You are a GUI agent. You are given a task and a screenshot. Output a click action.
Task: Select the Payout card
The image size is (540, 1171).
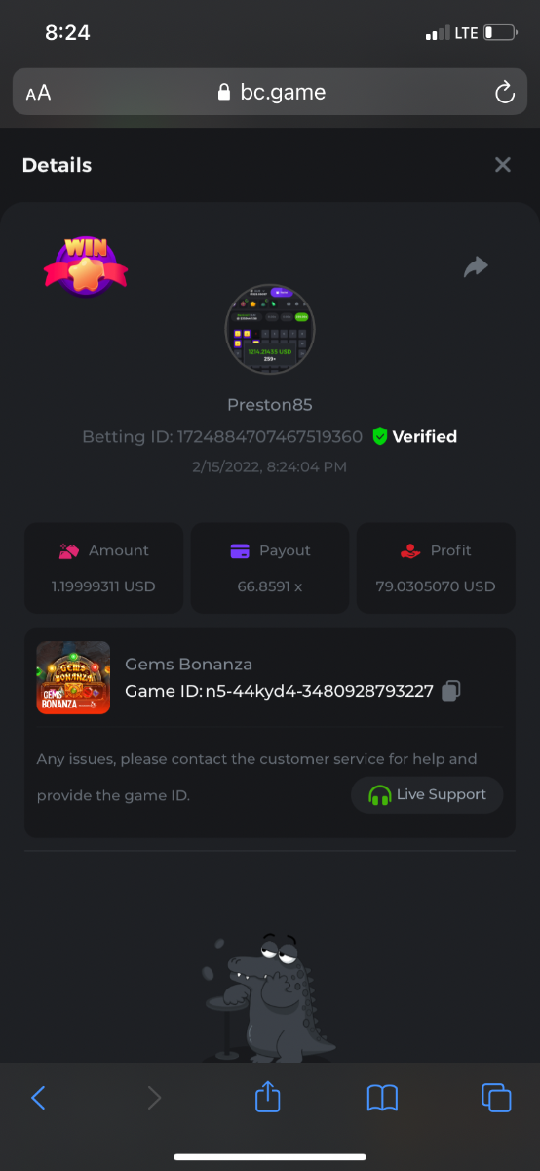click(270, 568)
